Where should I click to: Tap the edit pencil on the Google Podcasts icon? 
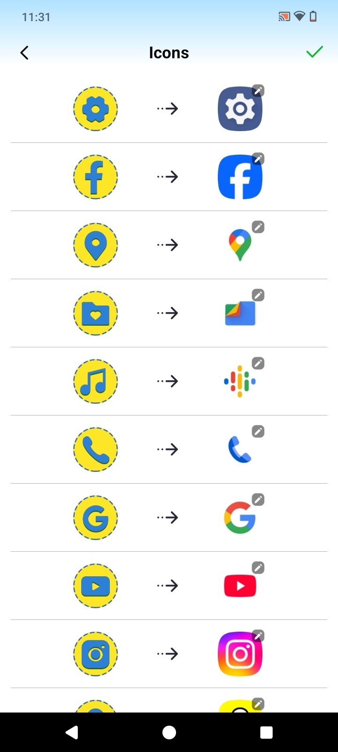pyautogui.click(x=258, y=363)
